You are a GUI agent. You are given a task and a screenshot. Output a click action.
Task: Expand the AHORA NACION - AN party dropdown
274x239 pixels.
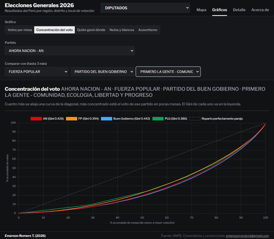[x=69, y=51]
